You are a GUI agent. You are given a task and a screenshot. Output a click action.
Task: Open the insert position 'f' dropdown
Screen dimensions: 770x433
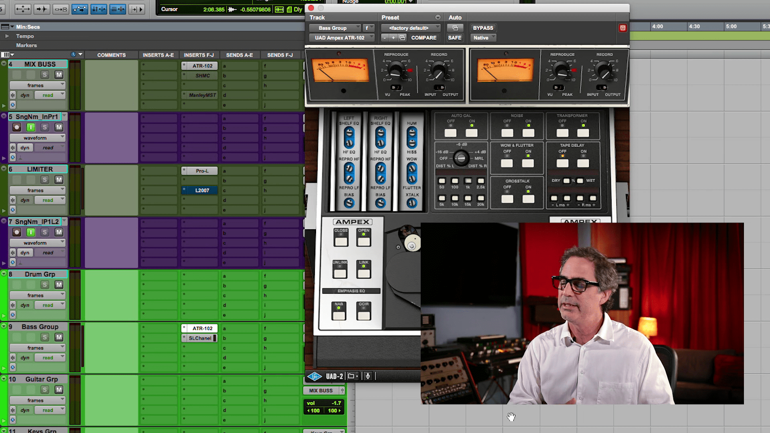[x=369, y=28]
